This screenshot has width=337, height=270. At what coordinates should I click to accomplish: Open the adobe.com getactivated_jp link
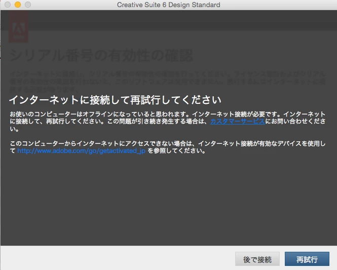(81, 151)
